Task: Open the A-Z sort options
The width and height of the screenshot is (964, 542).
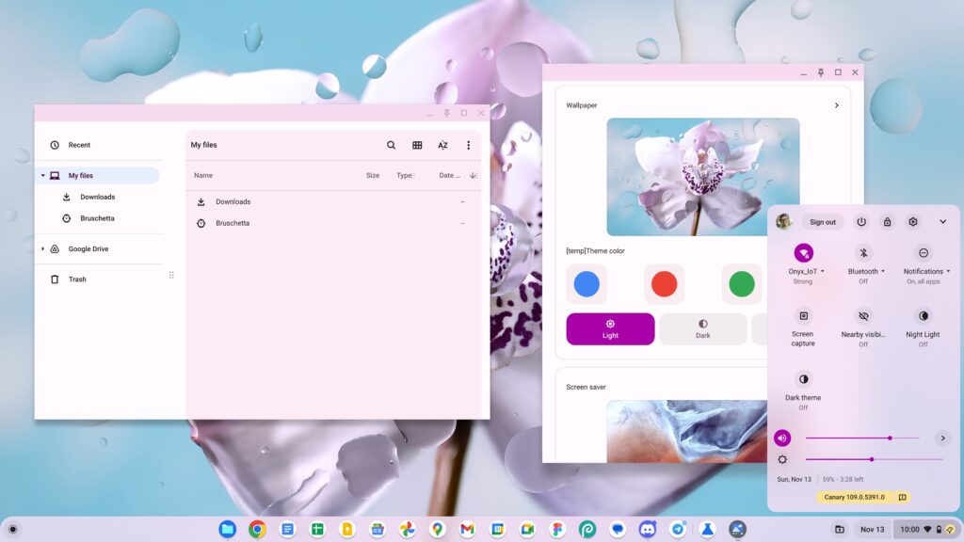Action: click(442, 145)
